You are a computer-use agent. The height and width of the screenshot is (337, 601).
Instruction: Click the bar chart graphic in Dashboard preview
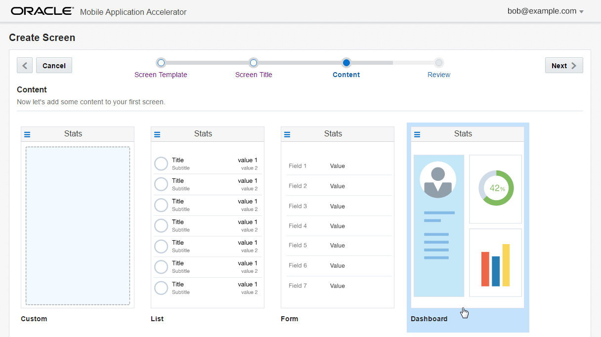coord(495,264)
